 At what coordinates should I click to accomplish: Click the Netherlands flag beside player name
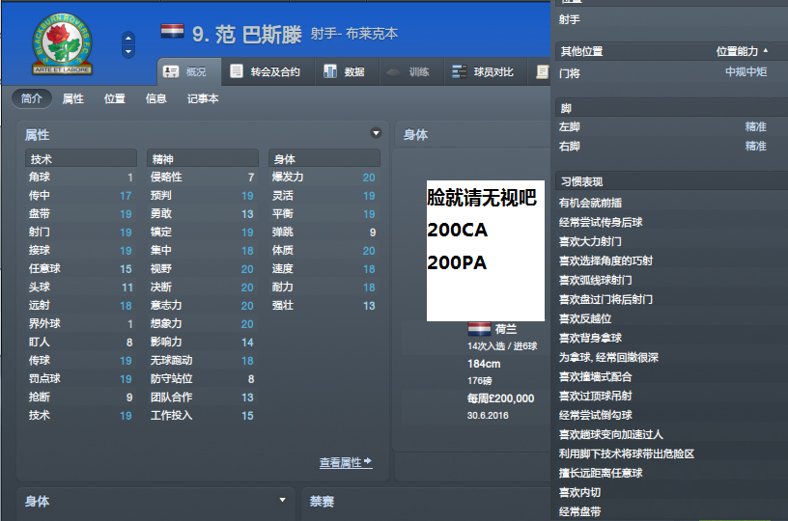(x=172, y=33)
